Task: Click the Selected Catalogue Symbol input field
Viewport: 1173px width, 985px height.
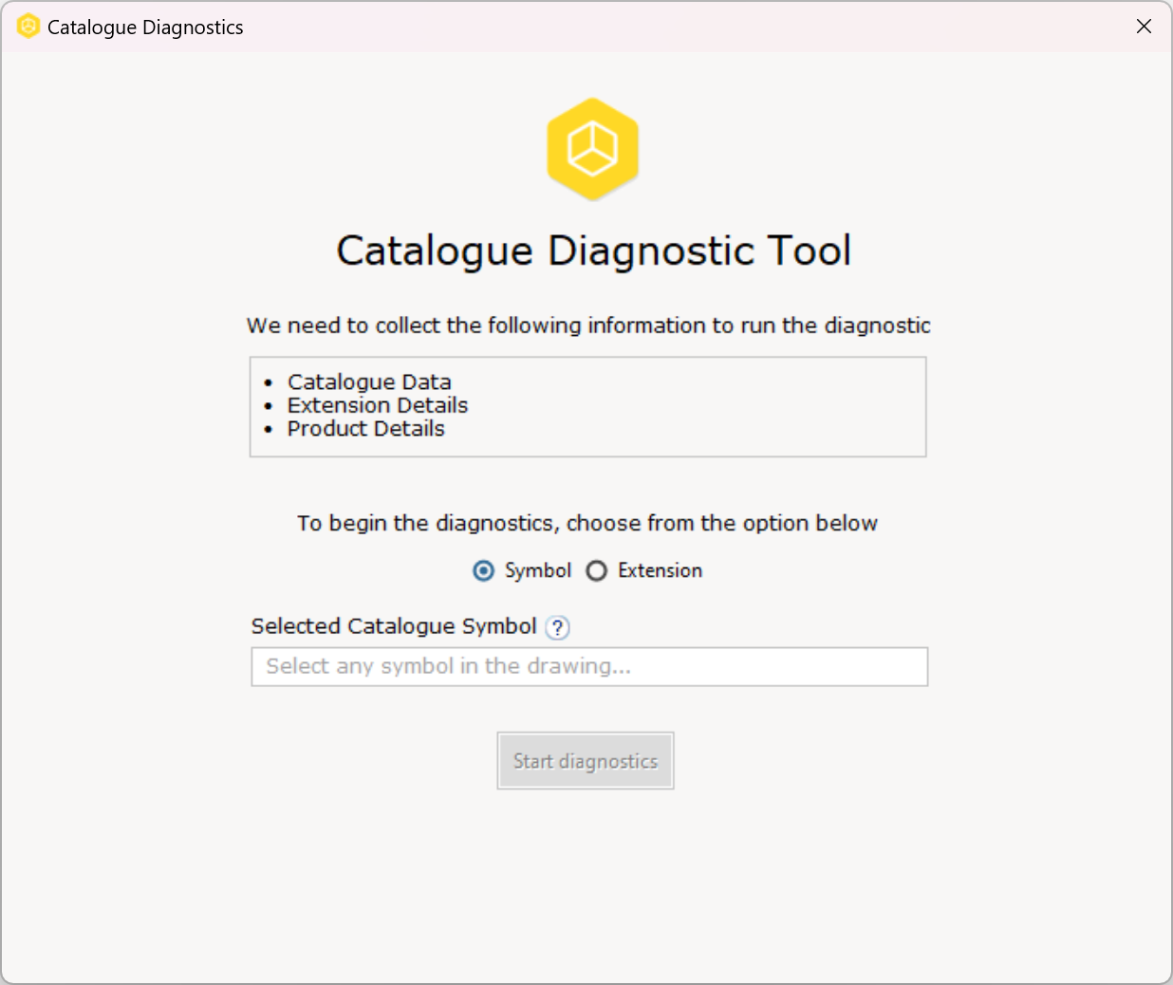Action: click(x=589, y=666)
